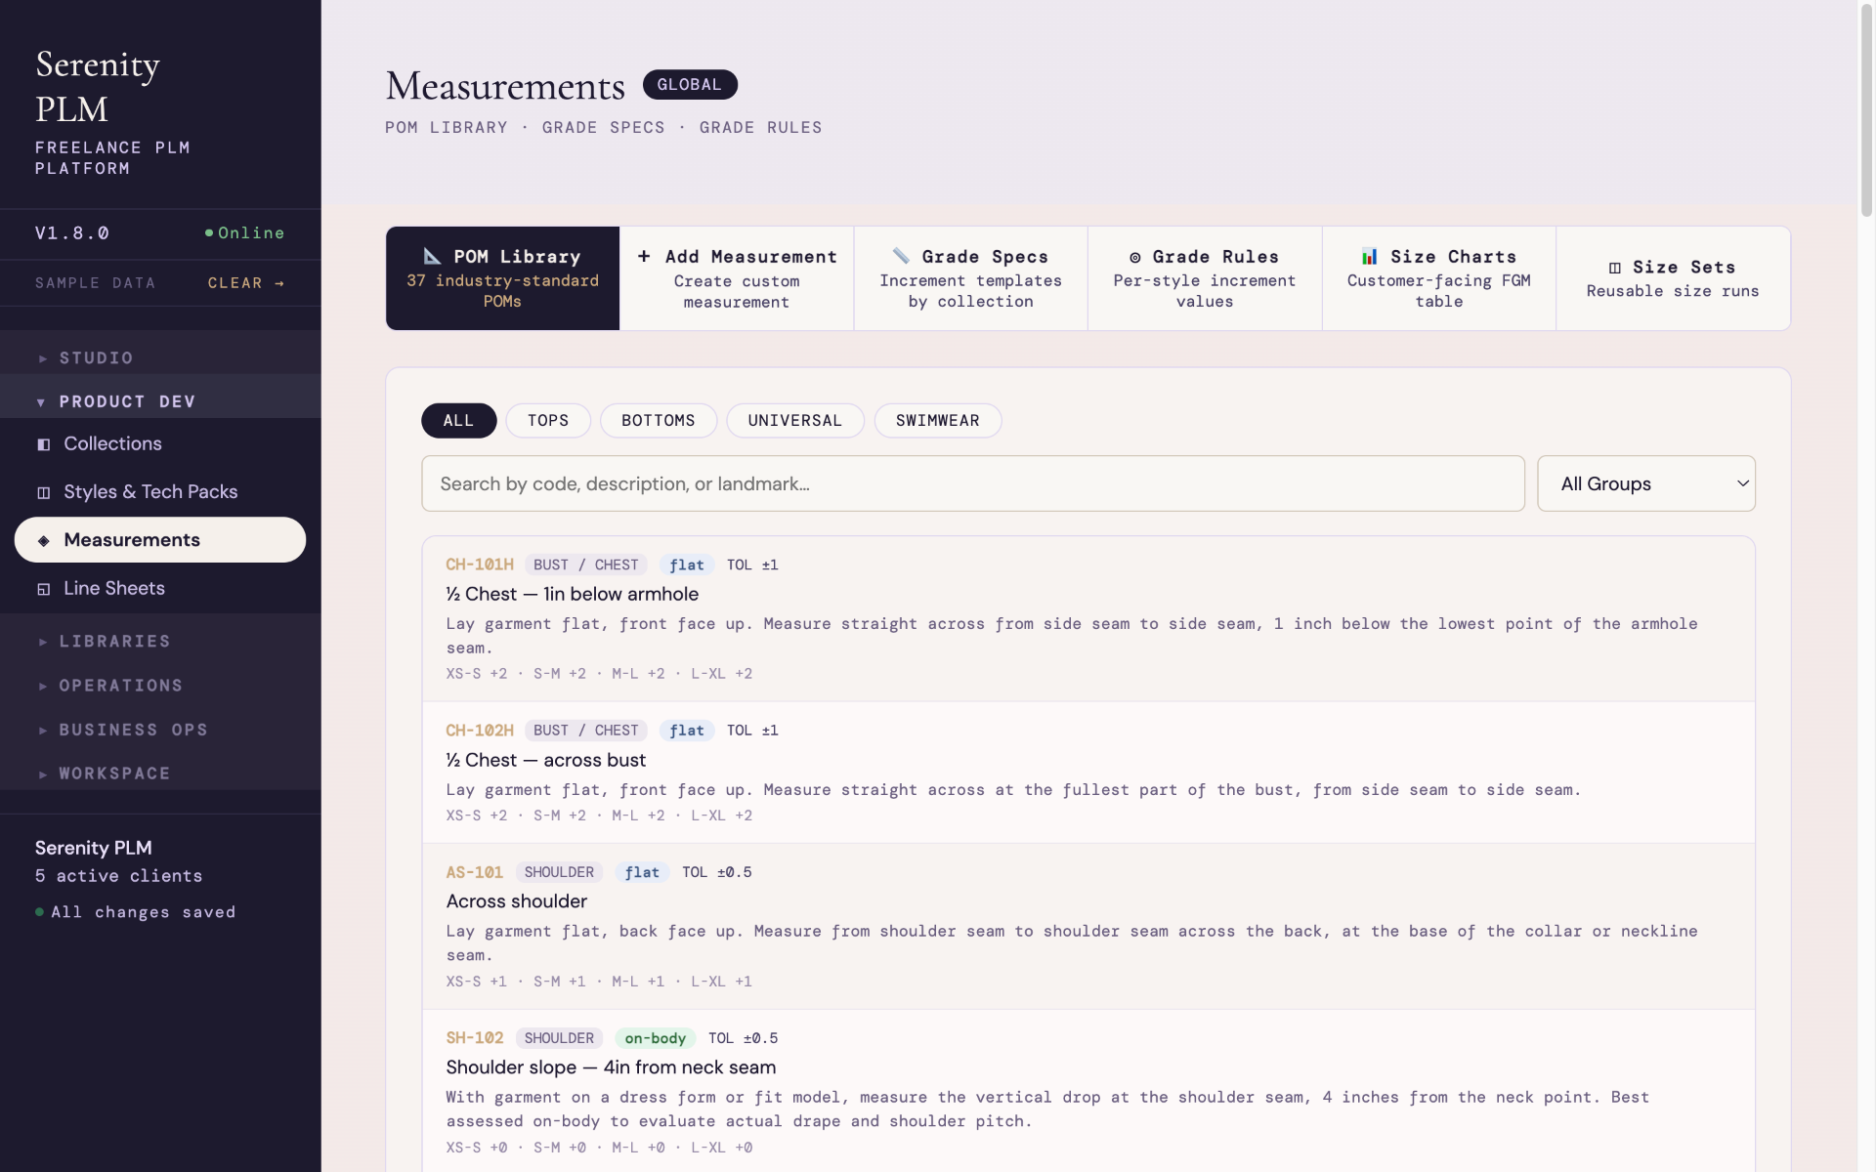
Task: Click the Grade Specs ruler icon
Action: tap(901, 256)
